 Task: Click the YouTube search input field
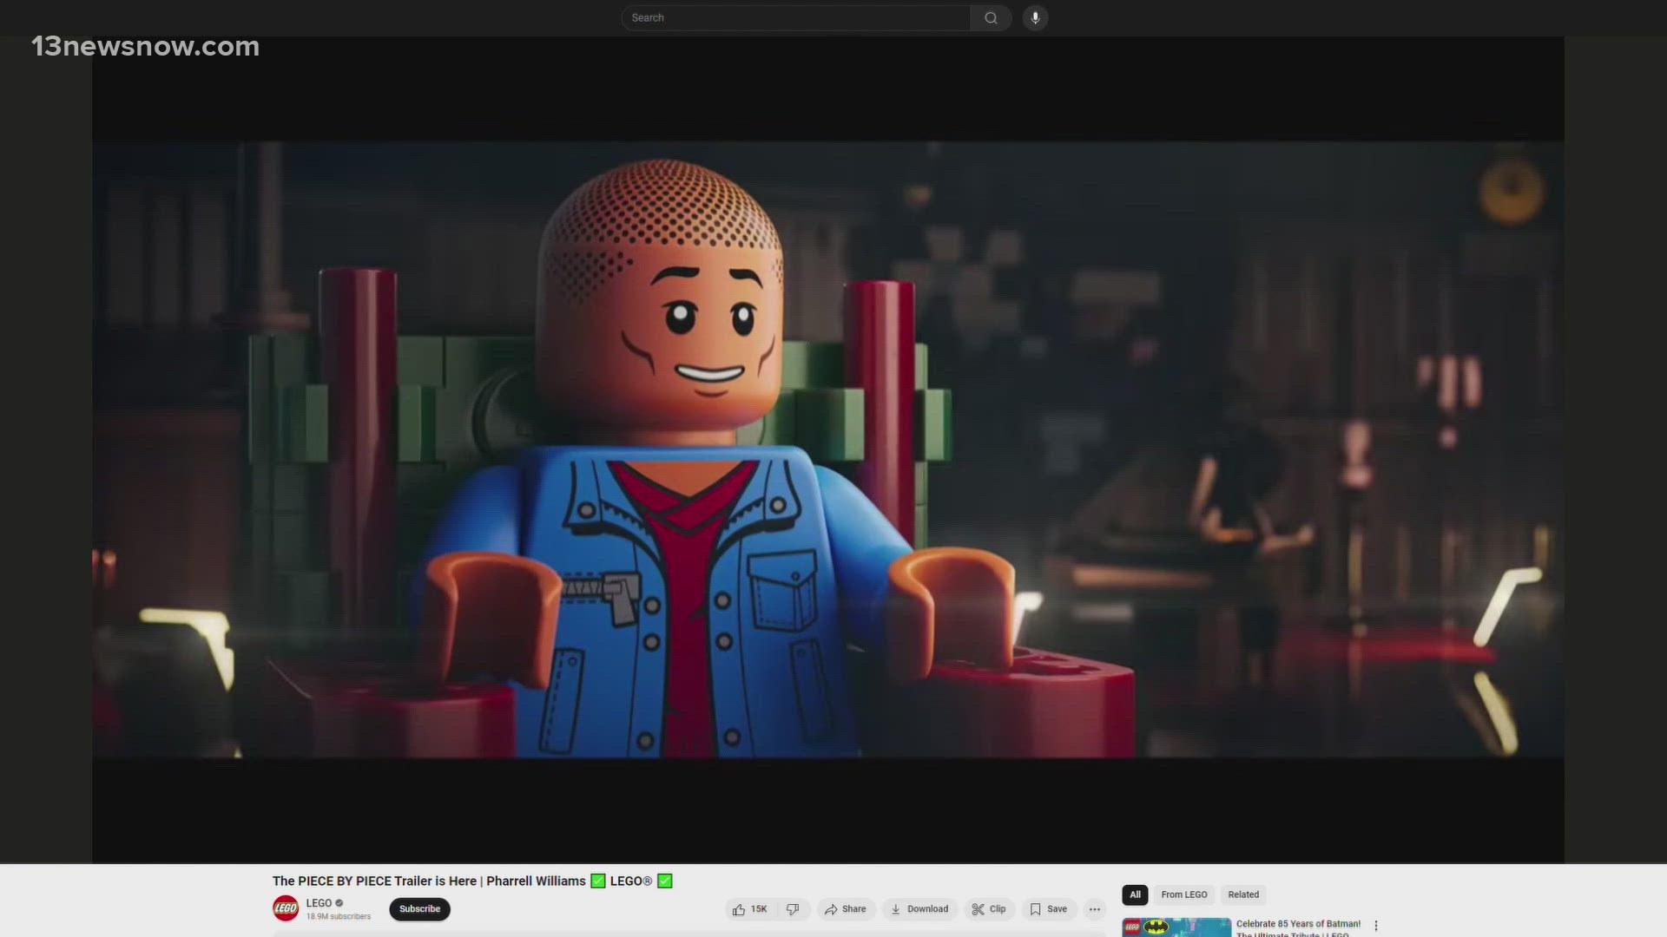[x=795, y=17]
